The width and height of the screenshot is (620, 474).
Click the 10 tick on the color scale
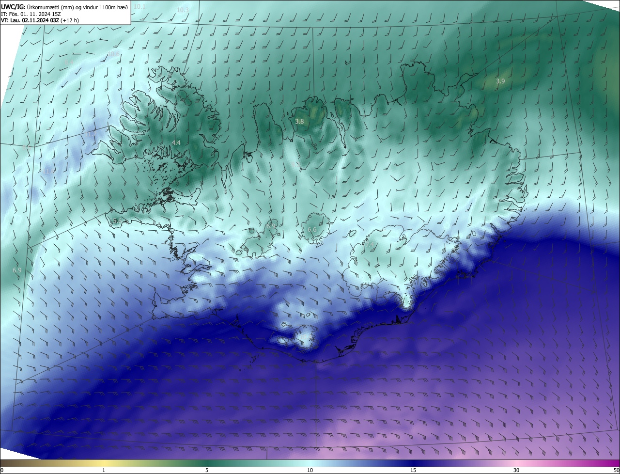click(310, 470)
